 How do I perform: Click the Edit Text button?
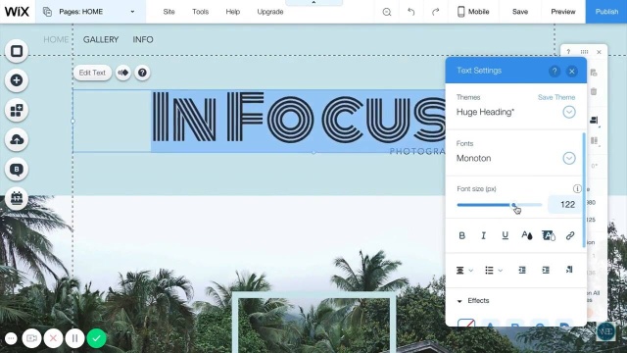click(x=92, y=73)
